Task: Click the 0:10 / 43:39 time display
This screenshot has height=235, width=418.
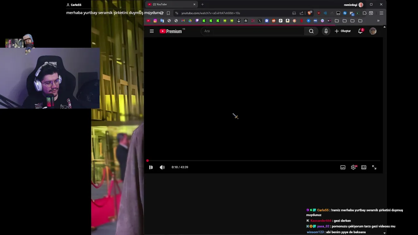Action: (x=180, y=167)
